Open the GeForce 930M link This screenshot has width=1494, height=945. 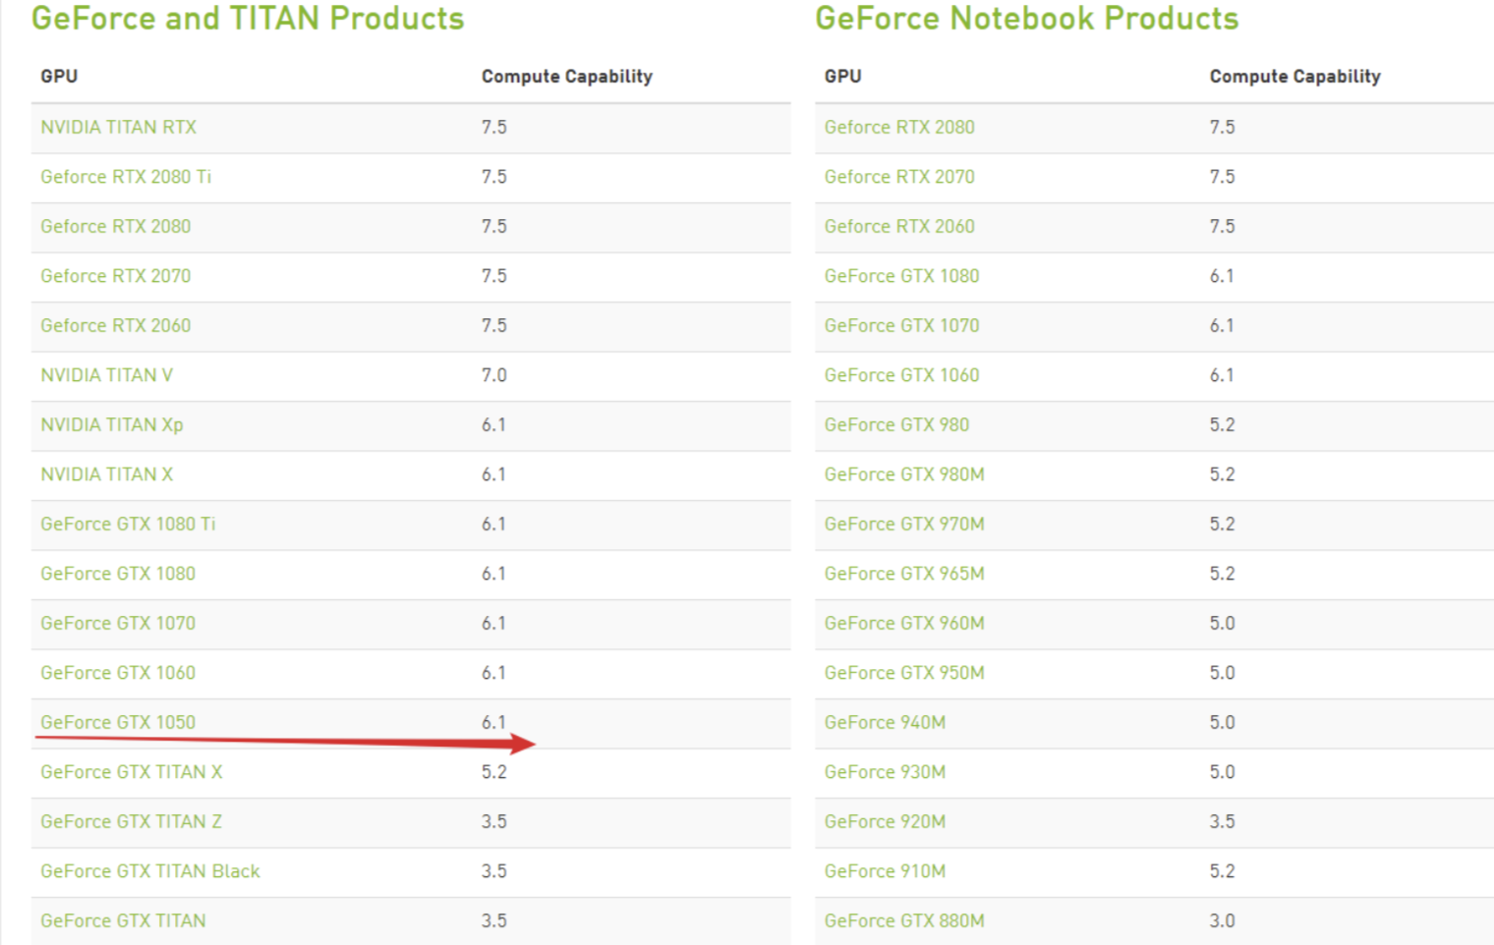(885, 772)
